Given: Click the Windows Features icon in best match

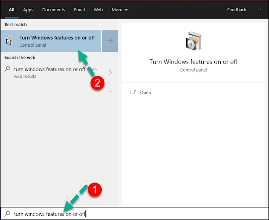Looking at the screenshot, I should pos(10,40).
